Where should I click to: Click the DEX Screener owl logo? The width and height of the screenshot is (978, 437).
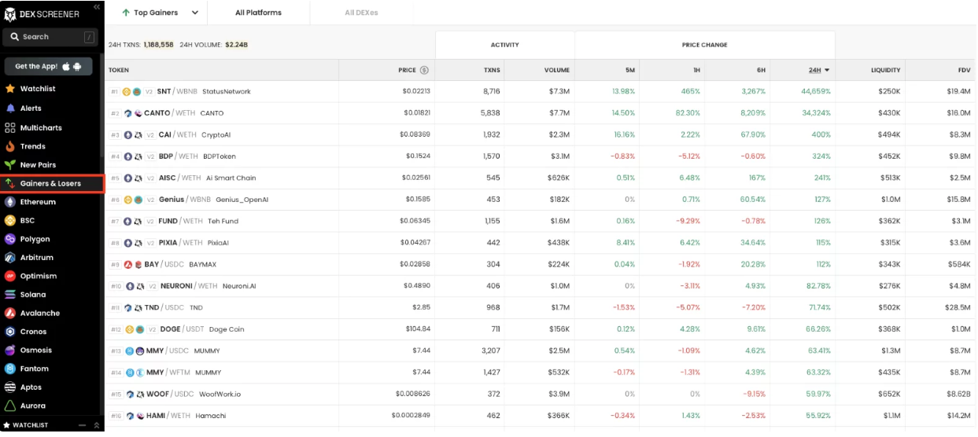[11, 13]
